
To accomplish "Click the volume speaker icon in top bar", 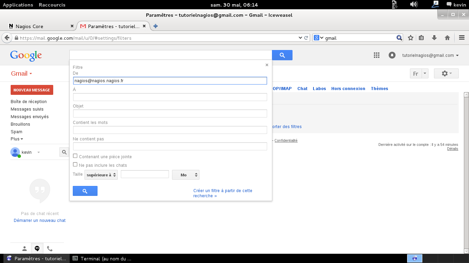I will 414,4.
